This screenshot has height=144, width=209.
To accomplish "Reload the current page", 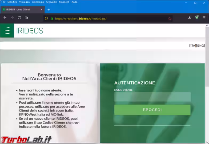I will [x=19, y=18].
